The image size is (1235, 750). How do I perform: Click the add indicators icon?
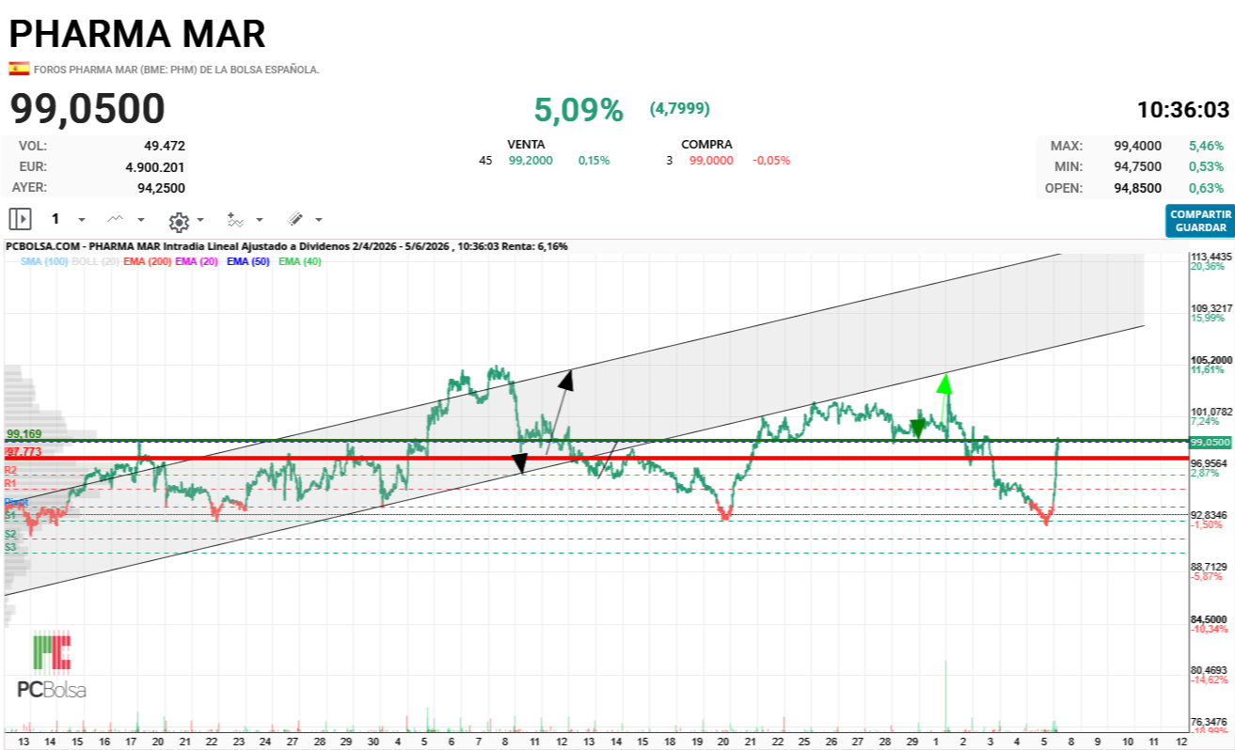pyautogui.click(x=235, y=220)
